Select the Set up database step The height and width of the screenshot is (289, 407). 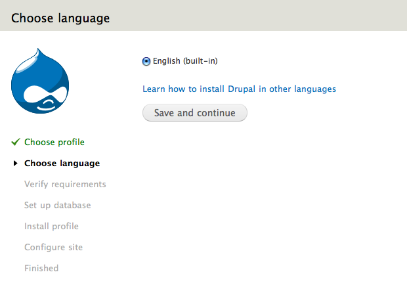click(x=57, y=205)
